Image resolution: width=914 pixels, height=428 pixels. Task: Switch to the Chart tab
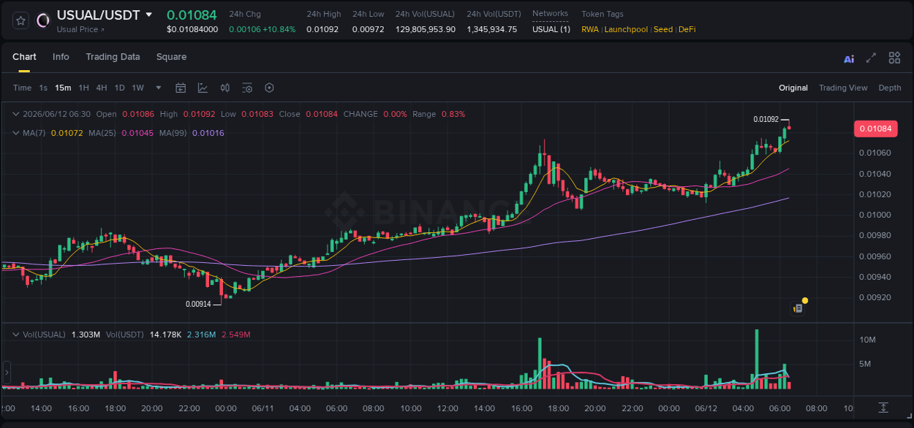[x=24, y=57]
